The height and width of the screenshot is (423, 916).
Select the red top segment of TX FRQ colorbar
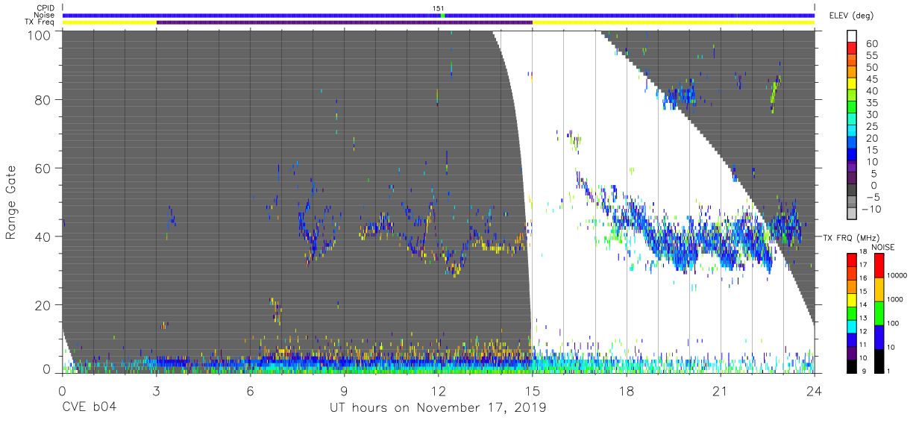pyautogui.click(x=851, y=260)
